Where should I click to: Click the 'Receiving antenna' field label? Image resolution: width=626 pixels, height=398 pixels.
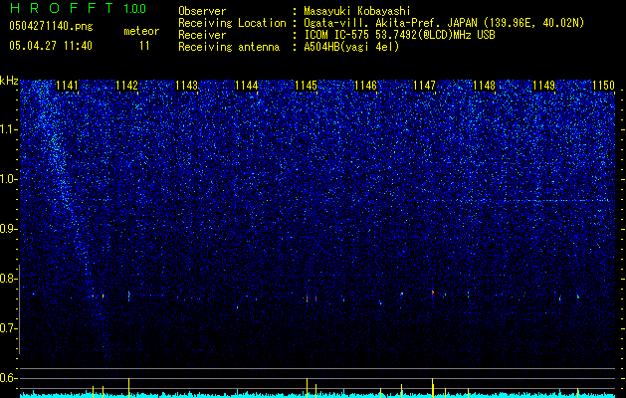click(229, 47)
